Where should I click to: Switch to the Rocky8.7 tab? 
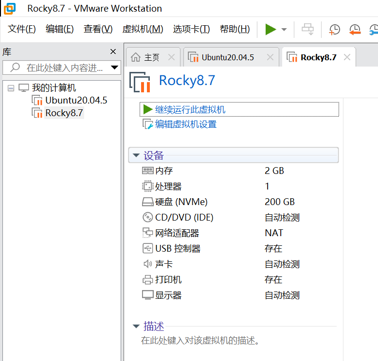(319, 57)
